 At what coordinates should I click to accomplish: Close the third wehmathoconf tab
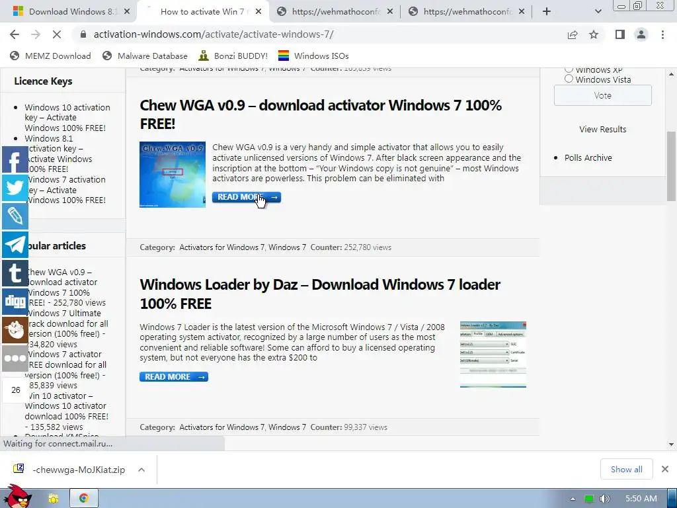(390, 12)
